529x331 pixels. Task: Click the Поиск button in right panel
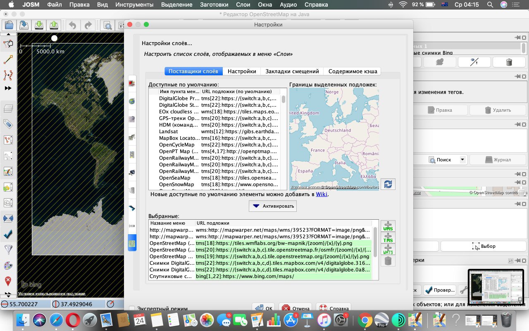click(441, 160)
